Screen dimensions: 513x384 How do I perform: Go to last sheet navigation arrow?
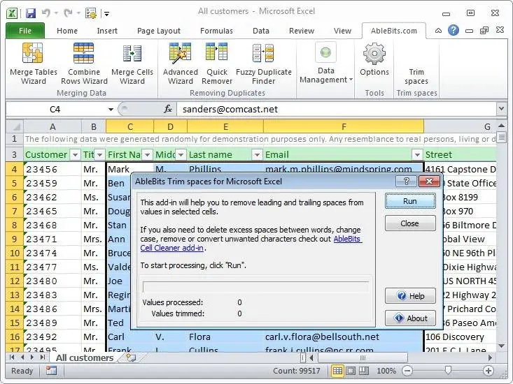pos(42,357)
